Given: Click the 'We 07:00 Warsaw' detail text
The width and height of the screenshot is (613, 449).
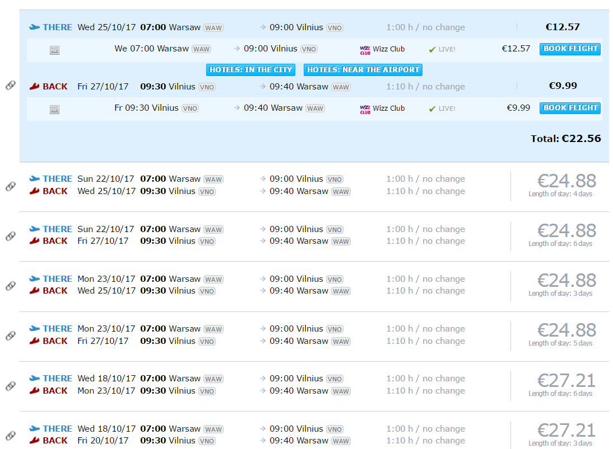Looking at the screenshot, I should point(152,49).
